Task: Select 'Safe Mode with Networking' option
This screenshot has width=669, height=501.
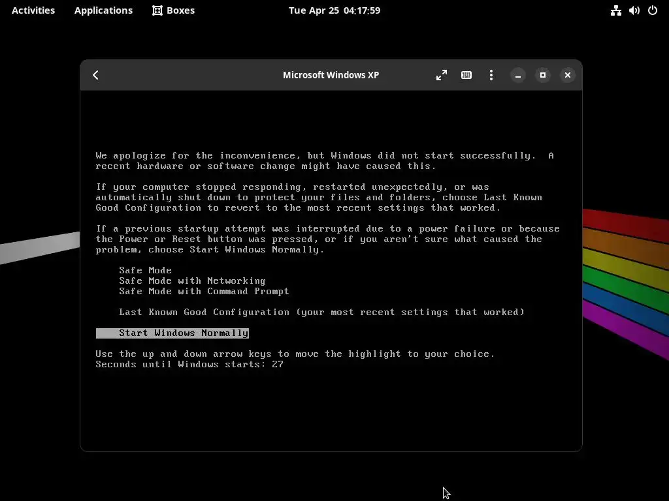Action: tap(192, 281)
